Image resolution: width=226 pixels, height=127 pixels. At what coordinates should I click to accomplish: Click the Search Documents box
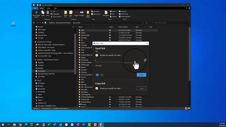pos(169,23)
